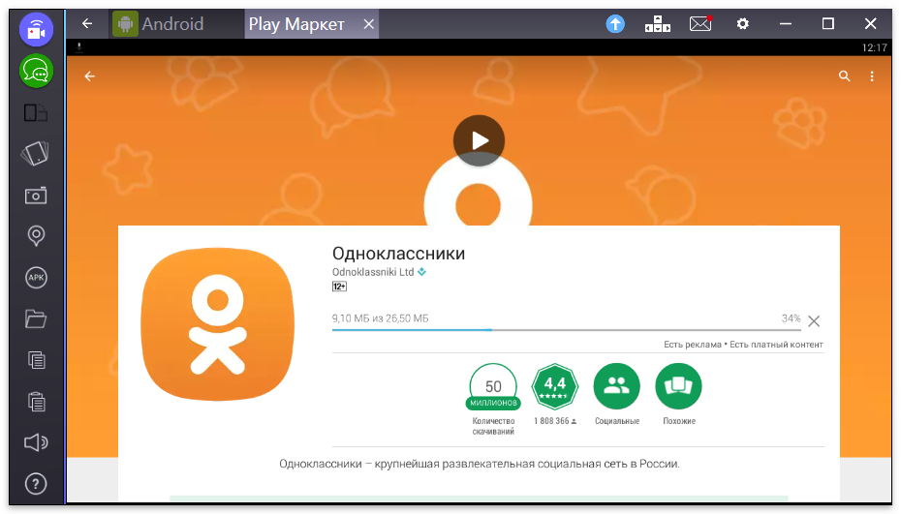Screen dimensions: 901x514
Task: Switch display layout in sidebar
Action: (x=36, y=112)
